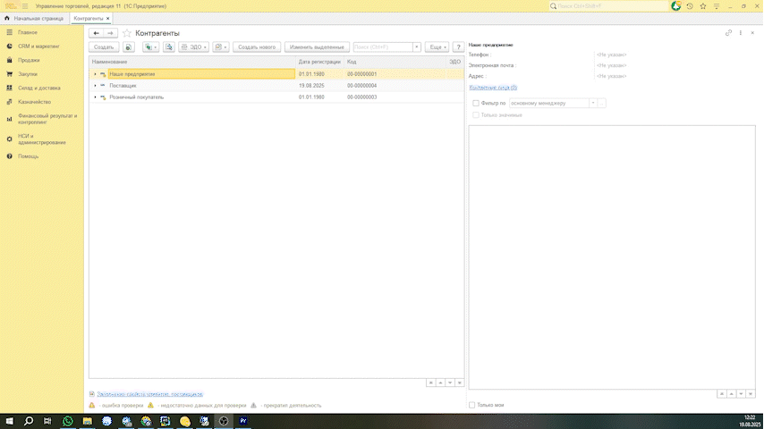Switch to the Начальная страница tab
The image size is (764, 429).
pyautogui.click(x=34, y=18)
